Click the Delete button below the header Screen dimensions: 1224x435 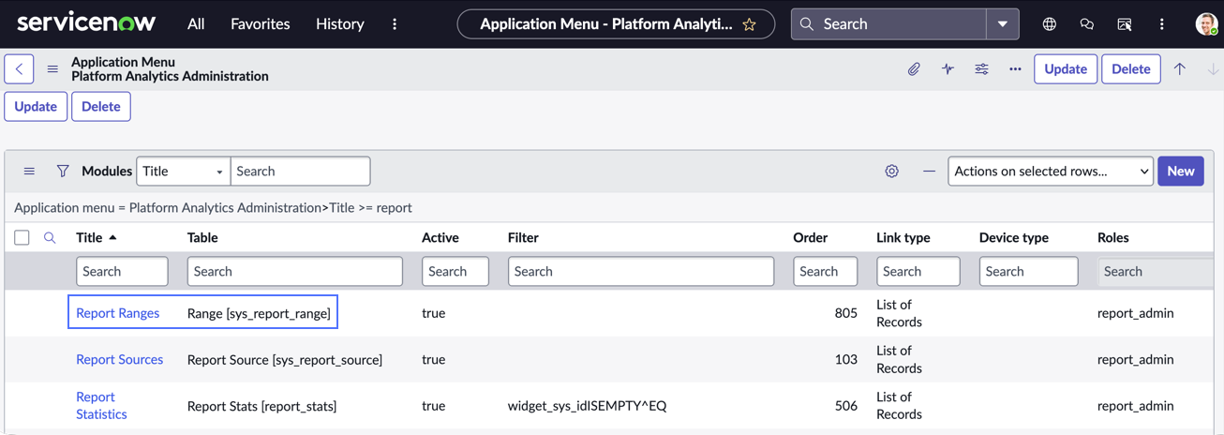(x=101, y=107)
